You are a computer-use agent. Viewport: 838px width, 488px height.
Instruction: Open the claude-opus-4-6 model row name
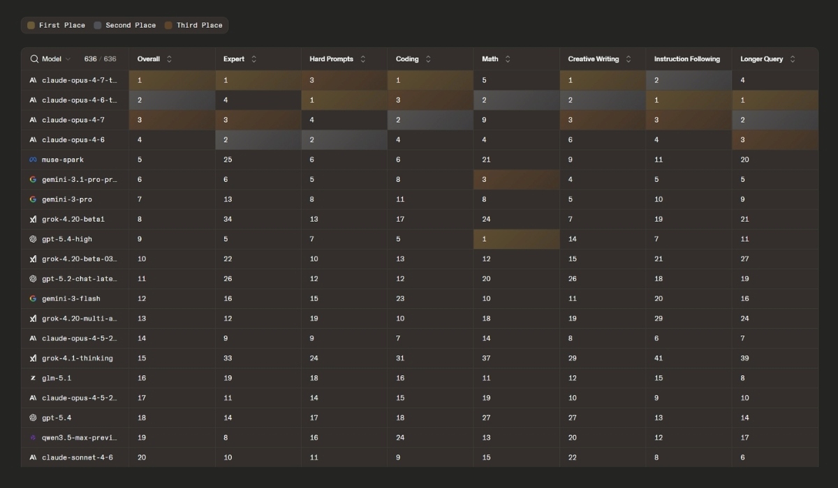[x=73, y=139]
